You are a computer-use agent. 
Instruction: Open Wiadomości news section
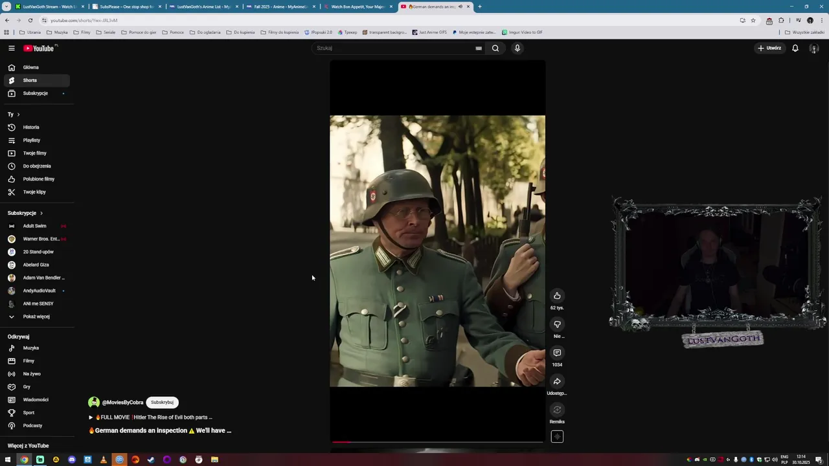pyautogui.click(x=37, y=400)
